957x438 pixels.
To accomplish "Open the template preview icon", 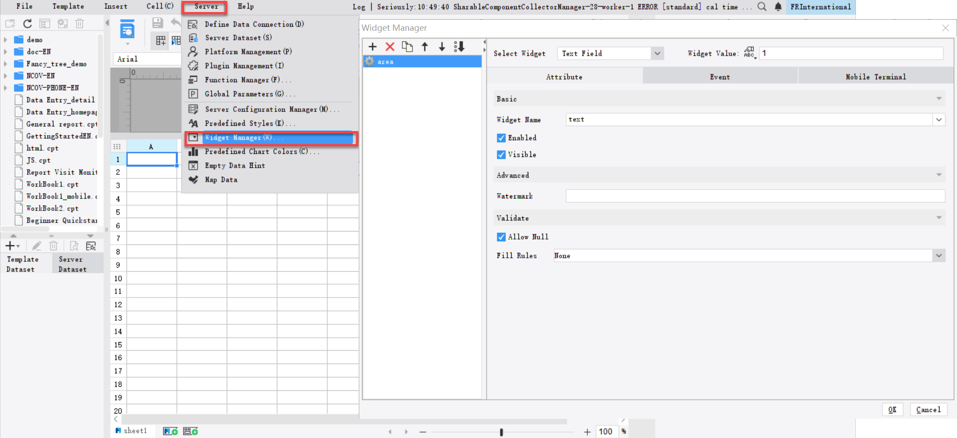I will tap(127, 30).
